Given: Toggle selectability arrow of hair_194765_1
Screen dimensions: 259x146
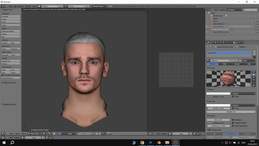Looking at the screenshot, I should [255, 26].
